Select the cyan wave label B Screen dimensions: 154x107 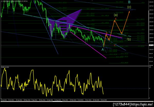[129, 2]
